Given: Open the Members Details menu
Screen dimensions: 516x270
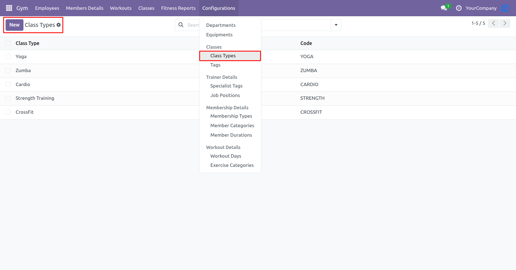Looking at the screenshot, I should [x=85, y=8].
